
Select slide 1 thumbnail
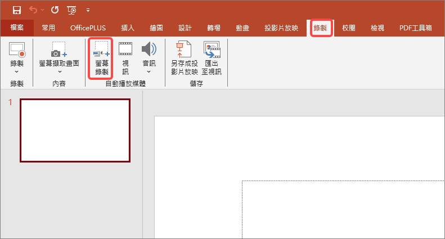pyautogui.click(x=75, y=130)
